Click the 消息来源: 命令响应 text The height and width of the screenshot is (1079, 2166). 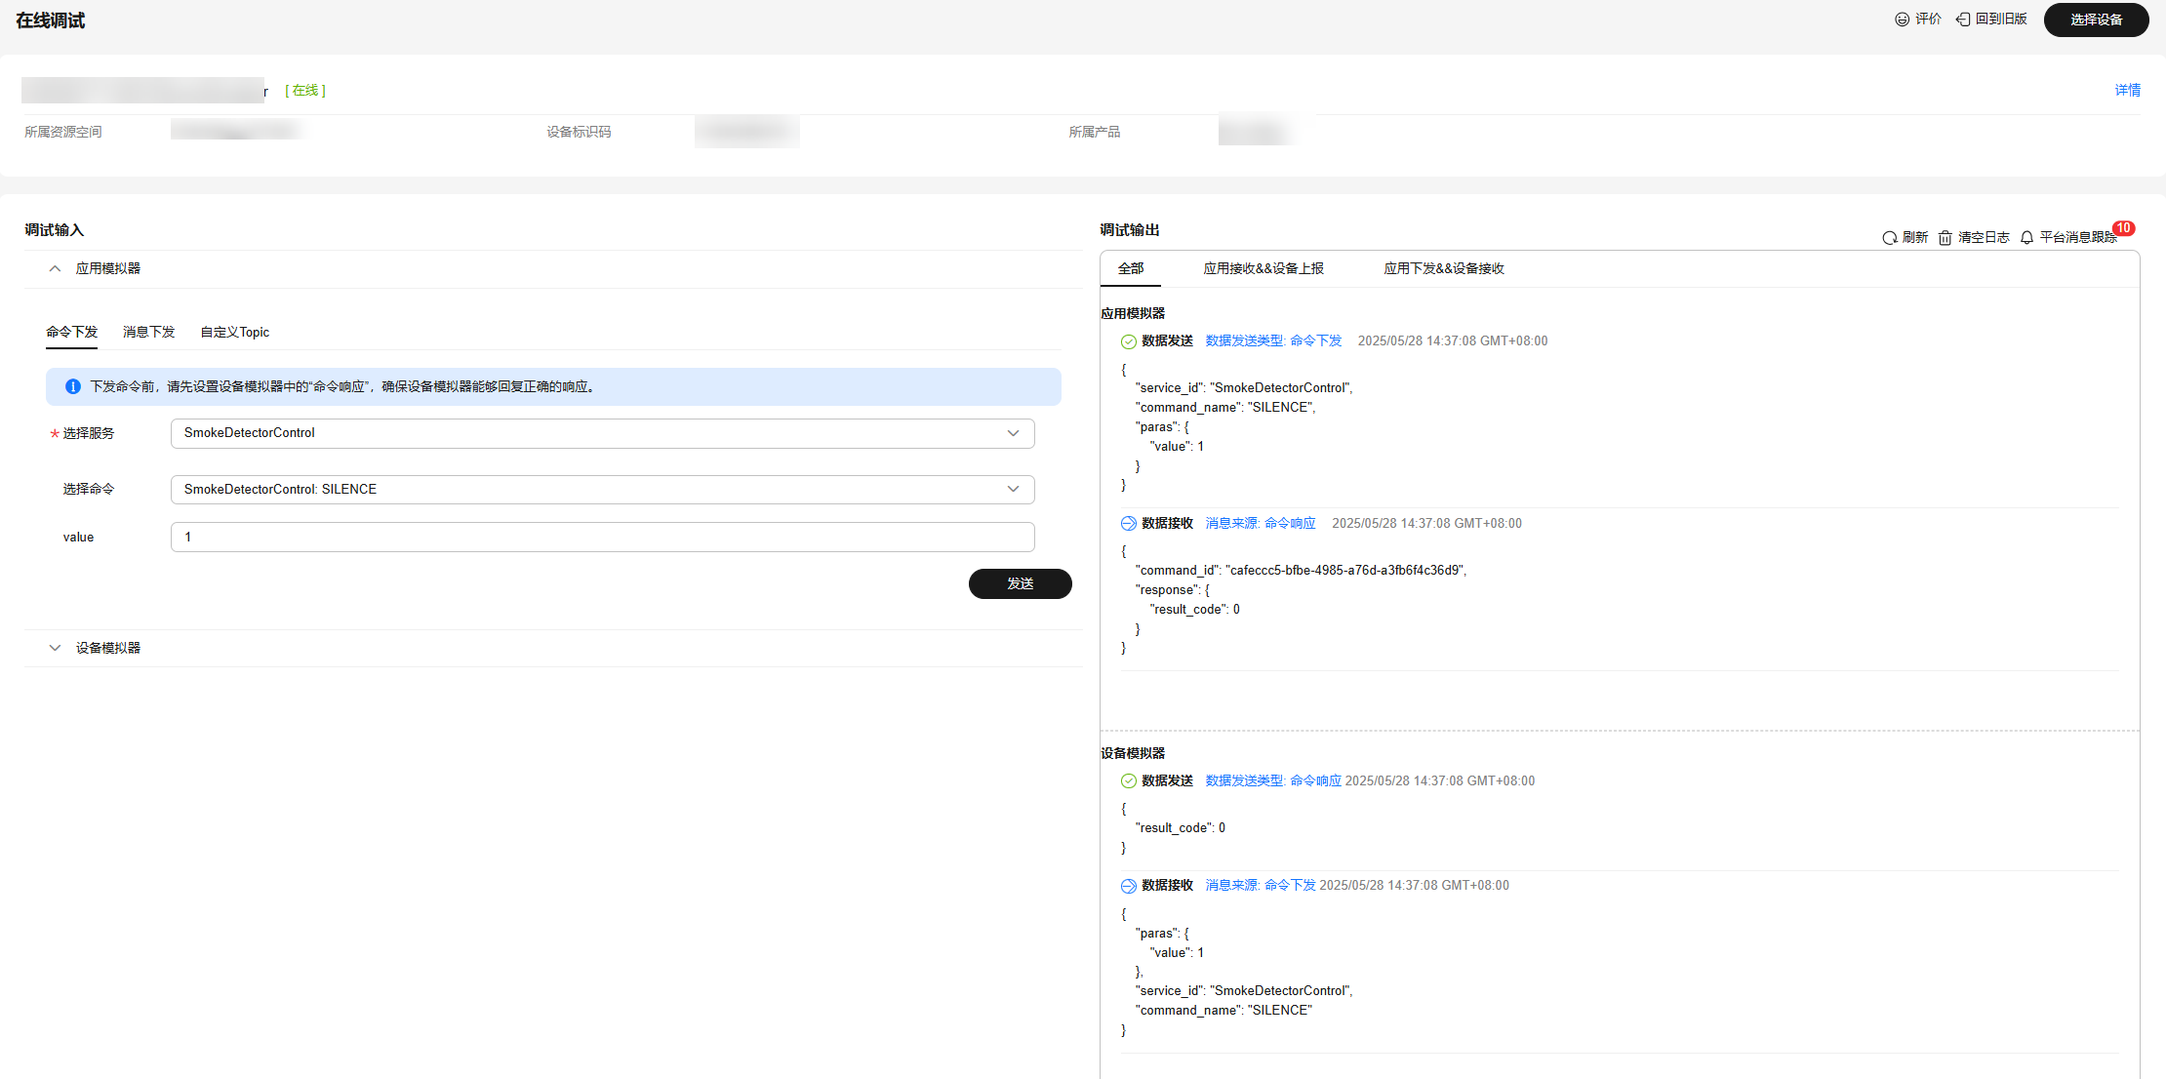click(1261, 524)
